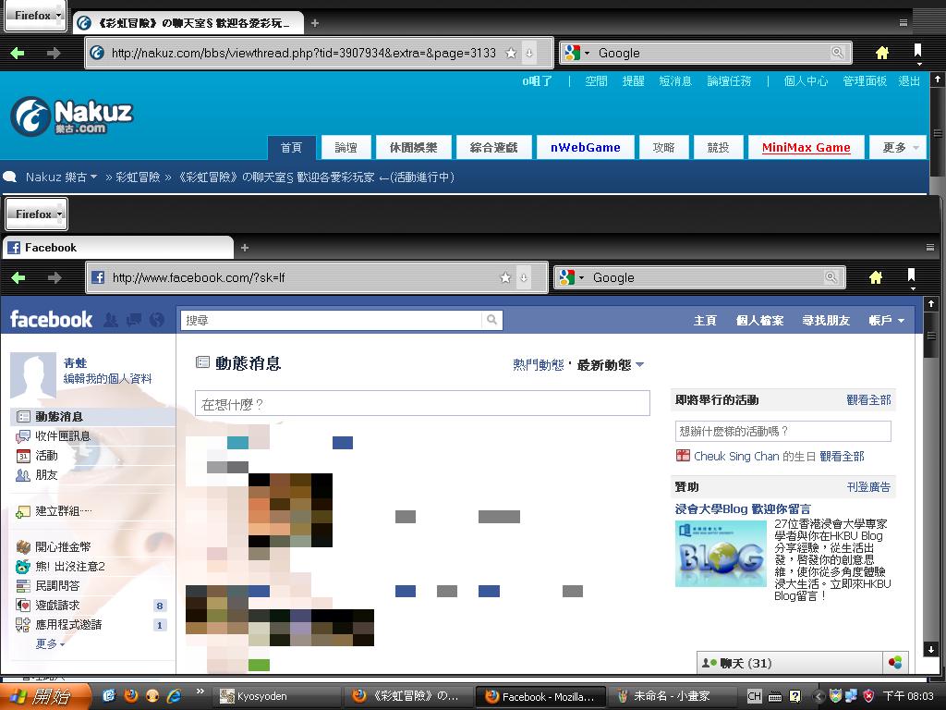
Task: Go forward in Facebook Firefox window
Action: 55,277
